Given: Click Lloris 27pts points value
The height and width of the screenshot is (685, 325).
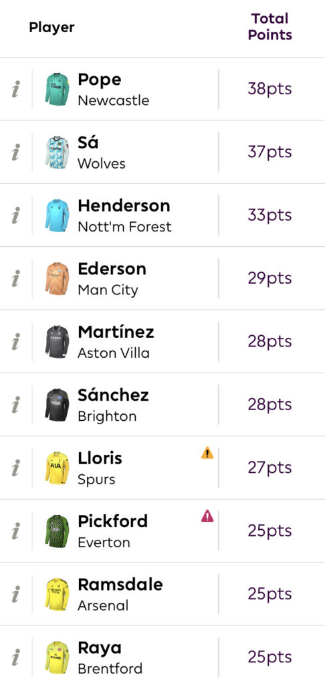Looking at the screenshot, I should (x=270, y=468).
